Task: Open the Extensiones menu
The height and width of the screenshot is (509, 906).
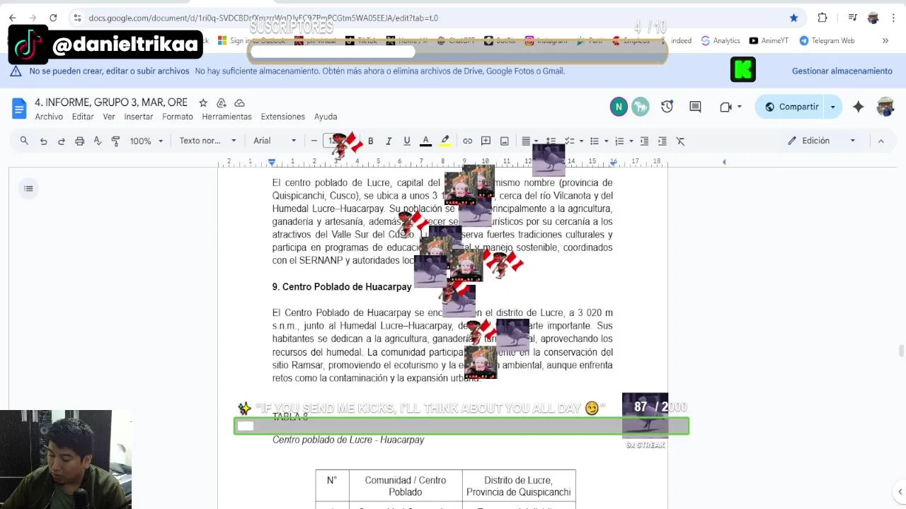Action: pos(282,117)
